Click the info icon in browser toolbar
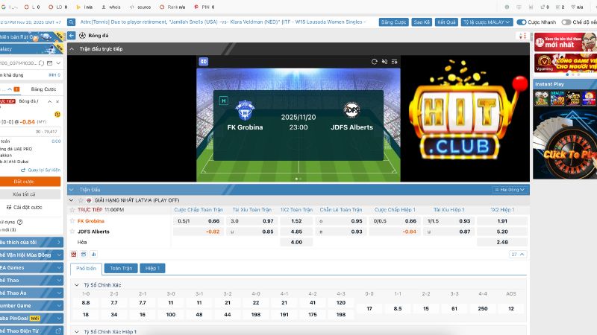 [x=507, y=7]
